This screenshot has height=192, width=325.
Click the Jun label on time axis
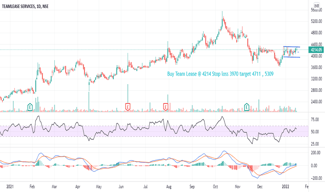121,187
